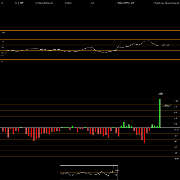Click the -40 label on MR axis
180x180 pixels.
click(x=176, y=141)
